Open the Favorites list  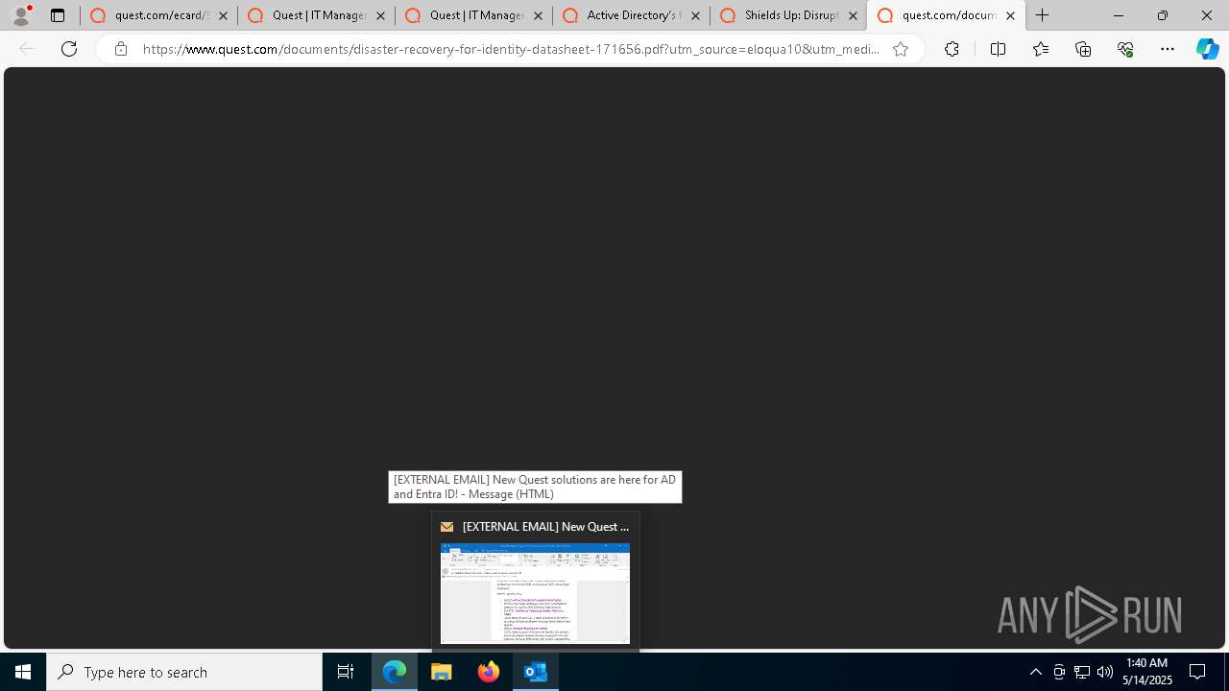click(x=1041, y=49)
